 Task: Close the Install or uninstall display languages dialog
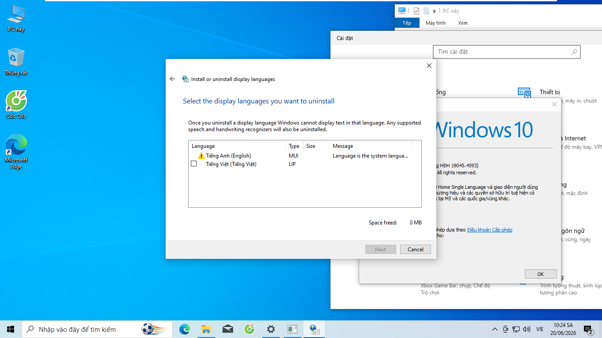[429, 66]
